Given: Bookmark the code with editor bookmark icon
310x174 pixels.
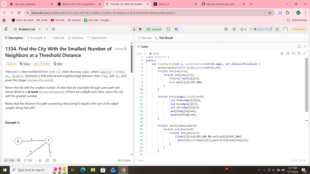Looking at the screenshot, I should point(288,53).
